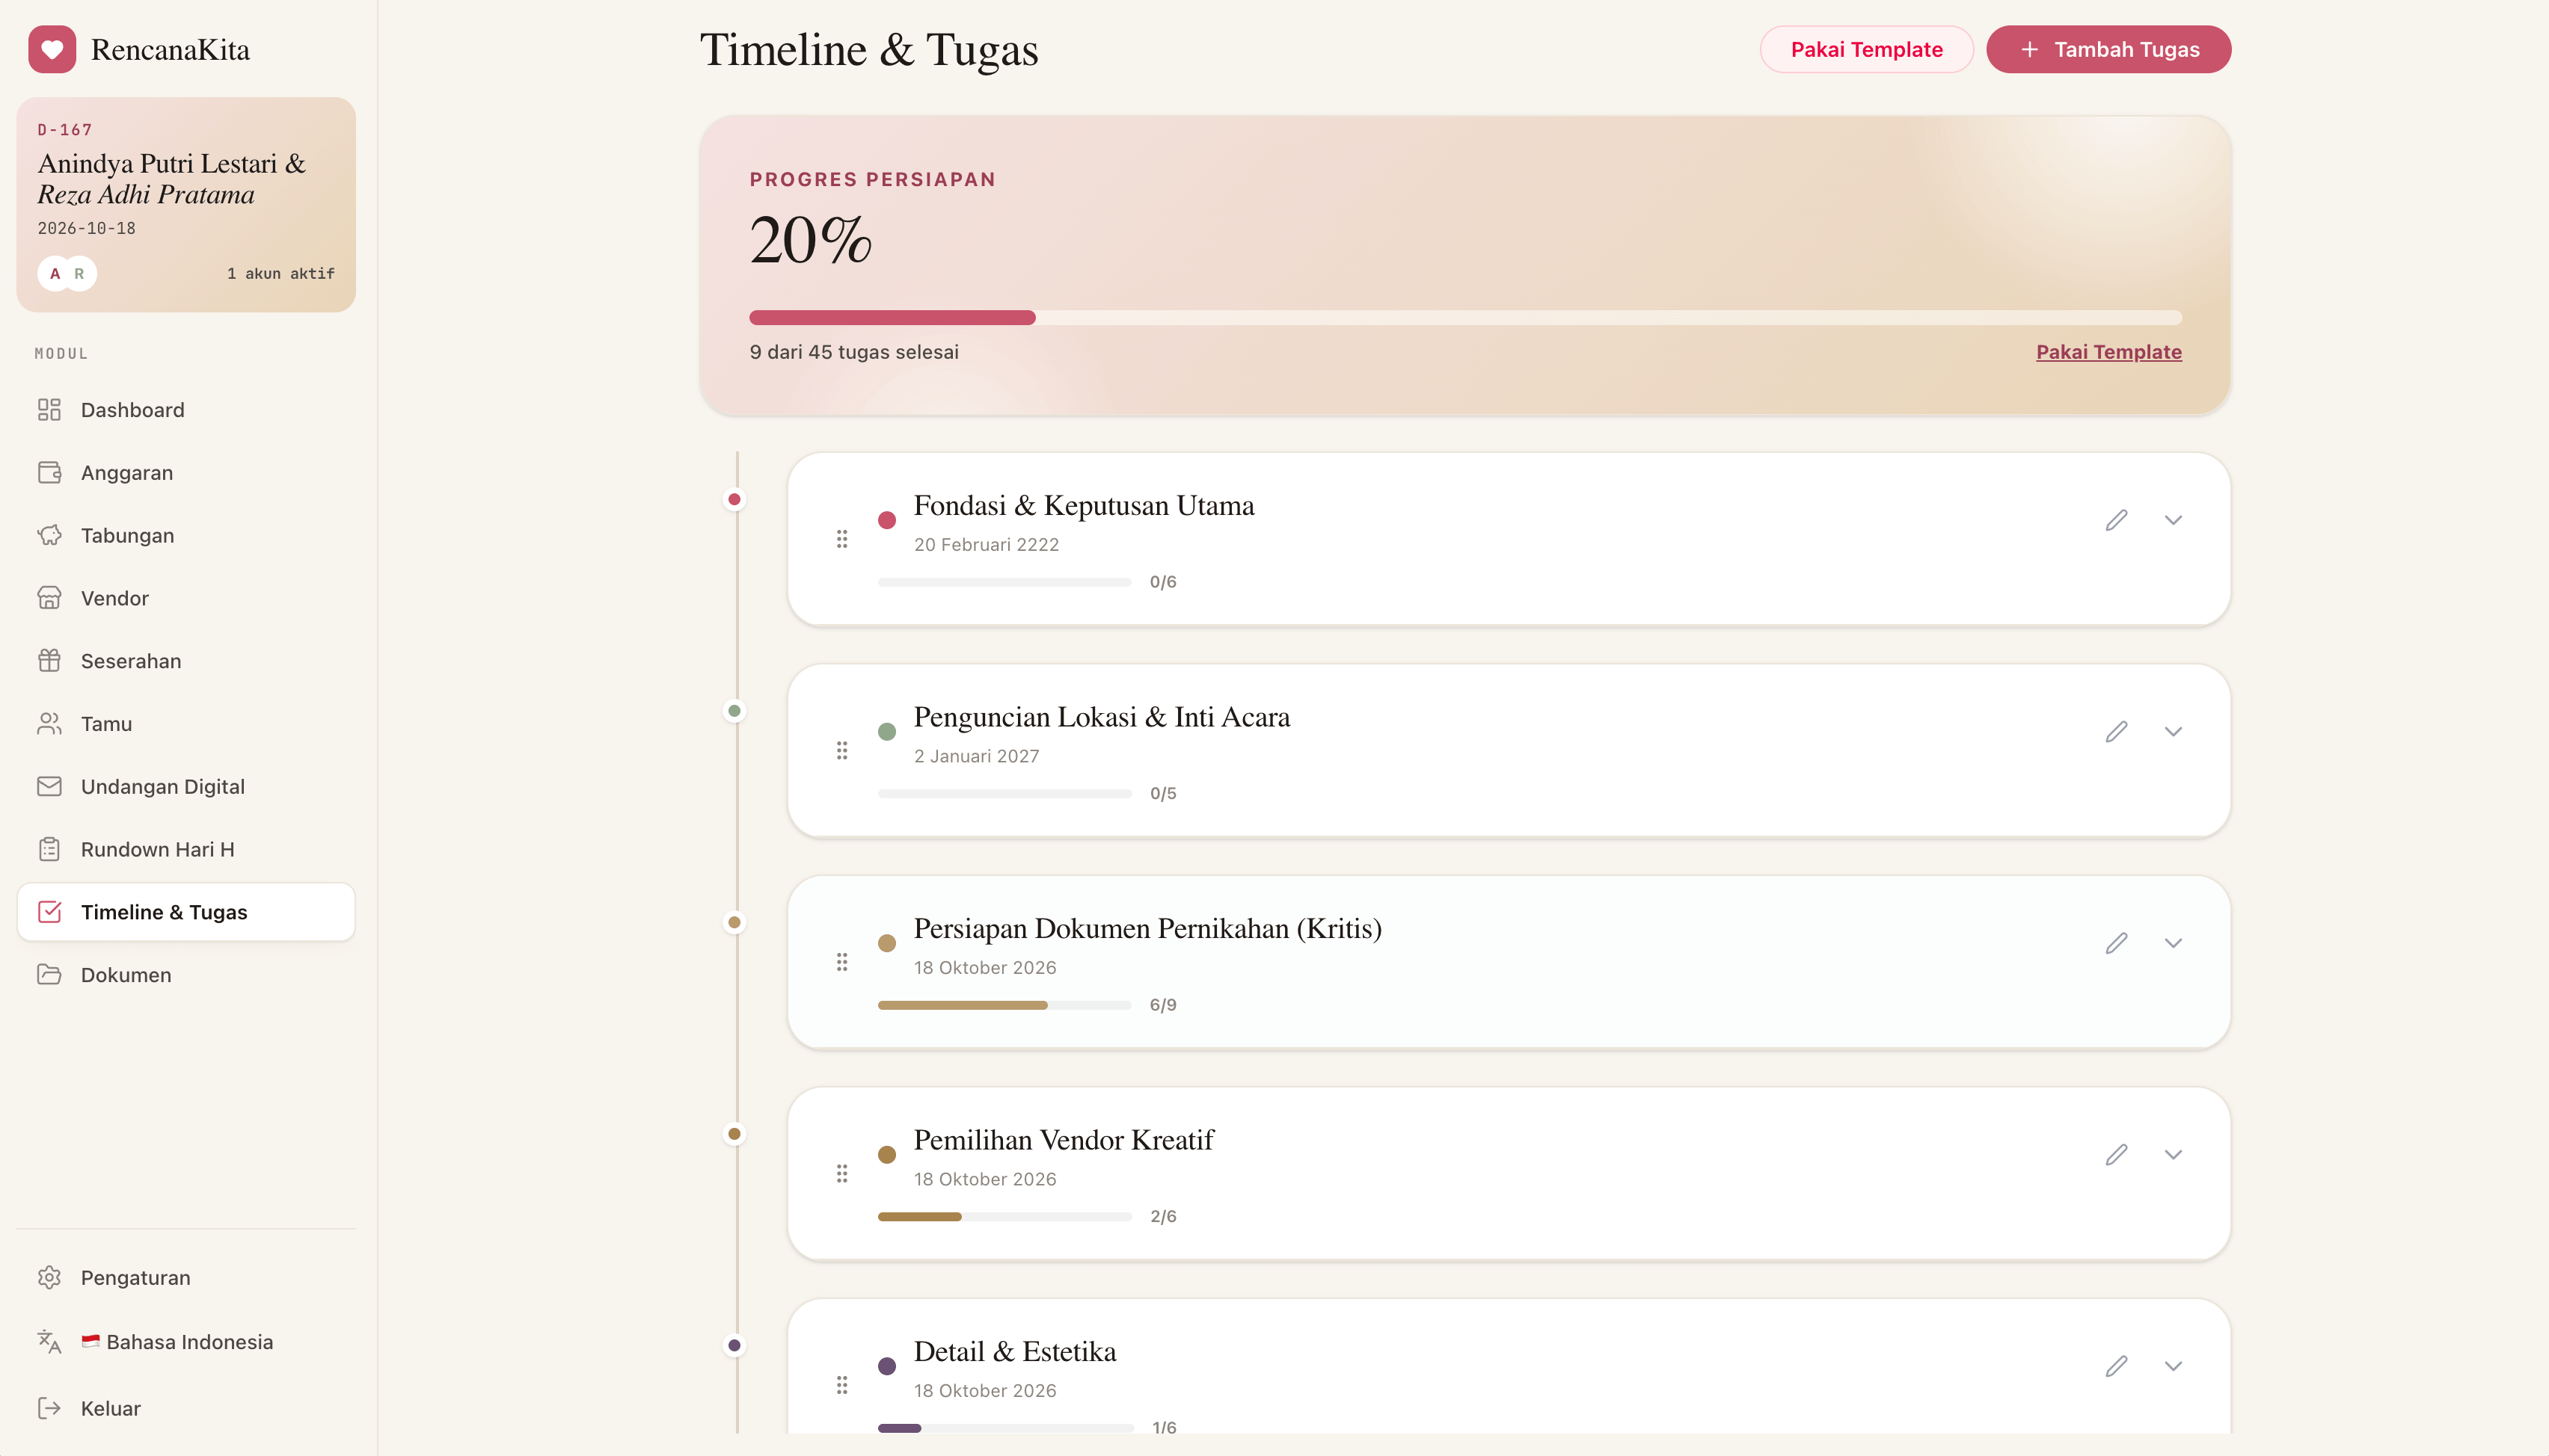2549x1456 pixels.
Task: Open Undangan Digital module
Action: tap(186, 787)
